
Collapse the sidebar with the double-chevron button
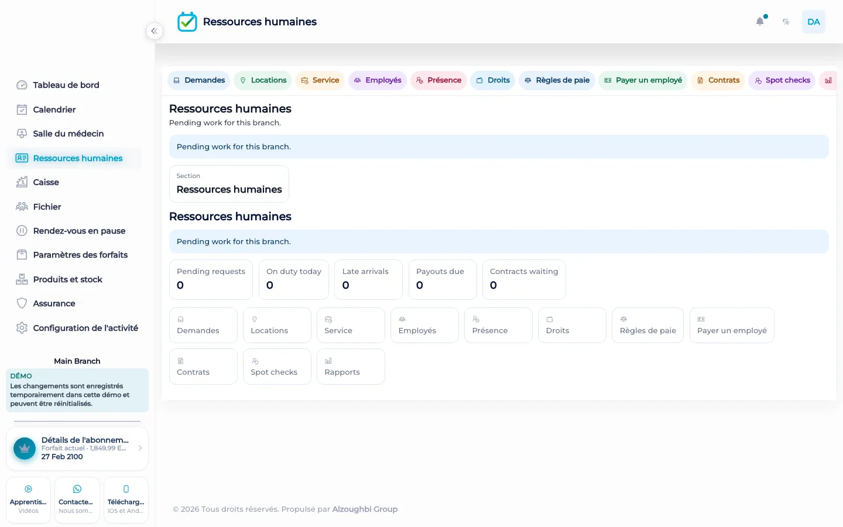154,31
